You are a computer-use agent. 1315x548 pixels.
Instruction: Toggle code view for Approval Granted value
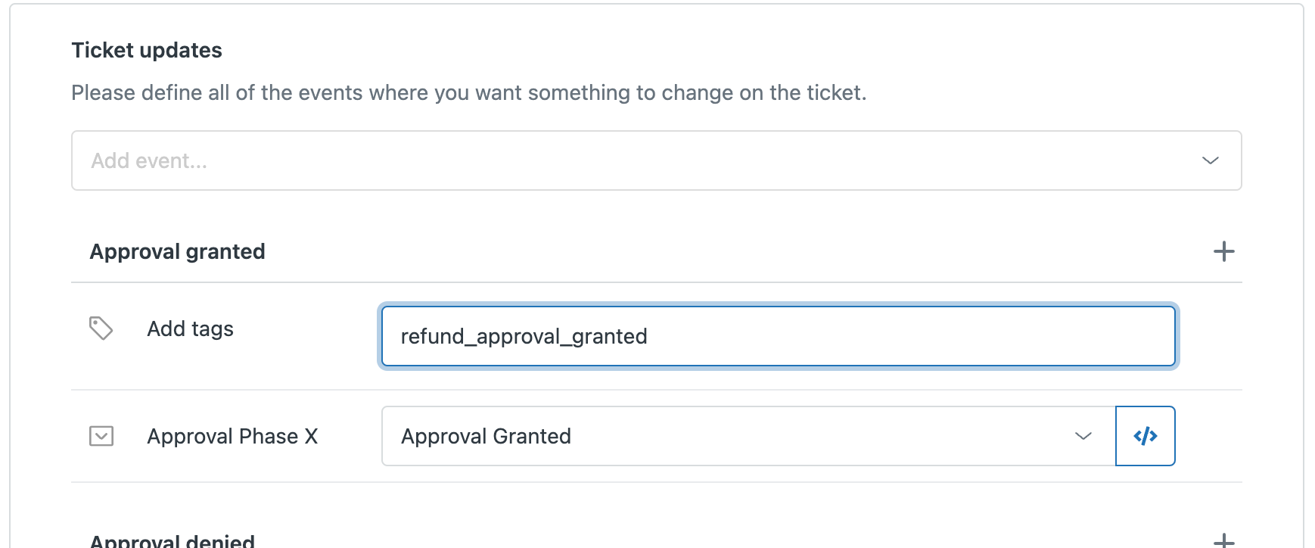coord(1145,436)
